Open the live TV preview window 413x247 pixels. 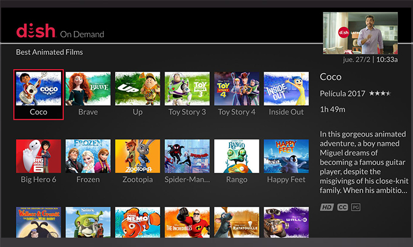click(x=360, y=33)
